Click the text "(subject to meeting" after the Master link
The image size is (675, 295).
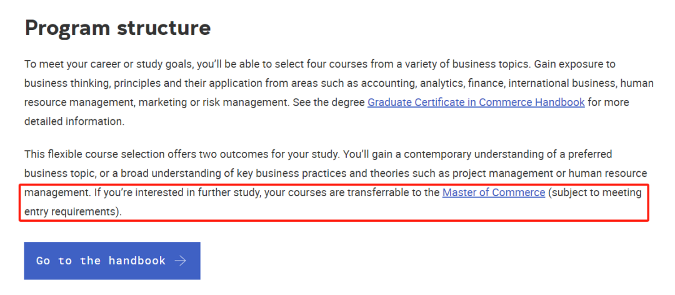tap(595, 192)
